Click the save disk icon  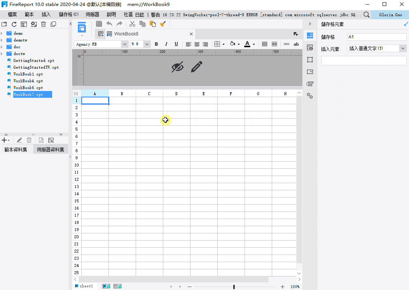[99, 24]
